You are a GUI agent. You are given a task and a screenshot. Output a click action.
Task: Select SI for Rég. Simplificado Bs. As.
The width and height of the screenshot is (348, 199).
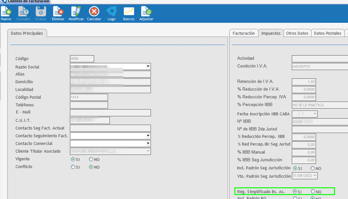coord(295,192)
